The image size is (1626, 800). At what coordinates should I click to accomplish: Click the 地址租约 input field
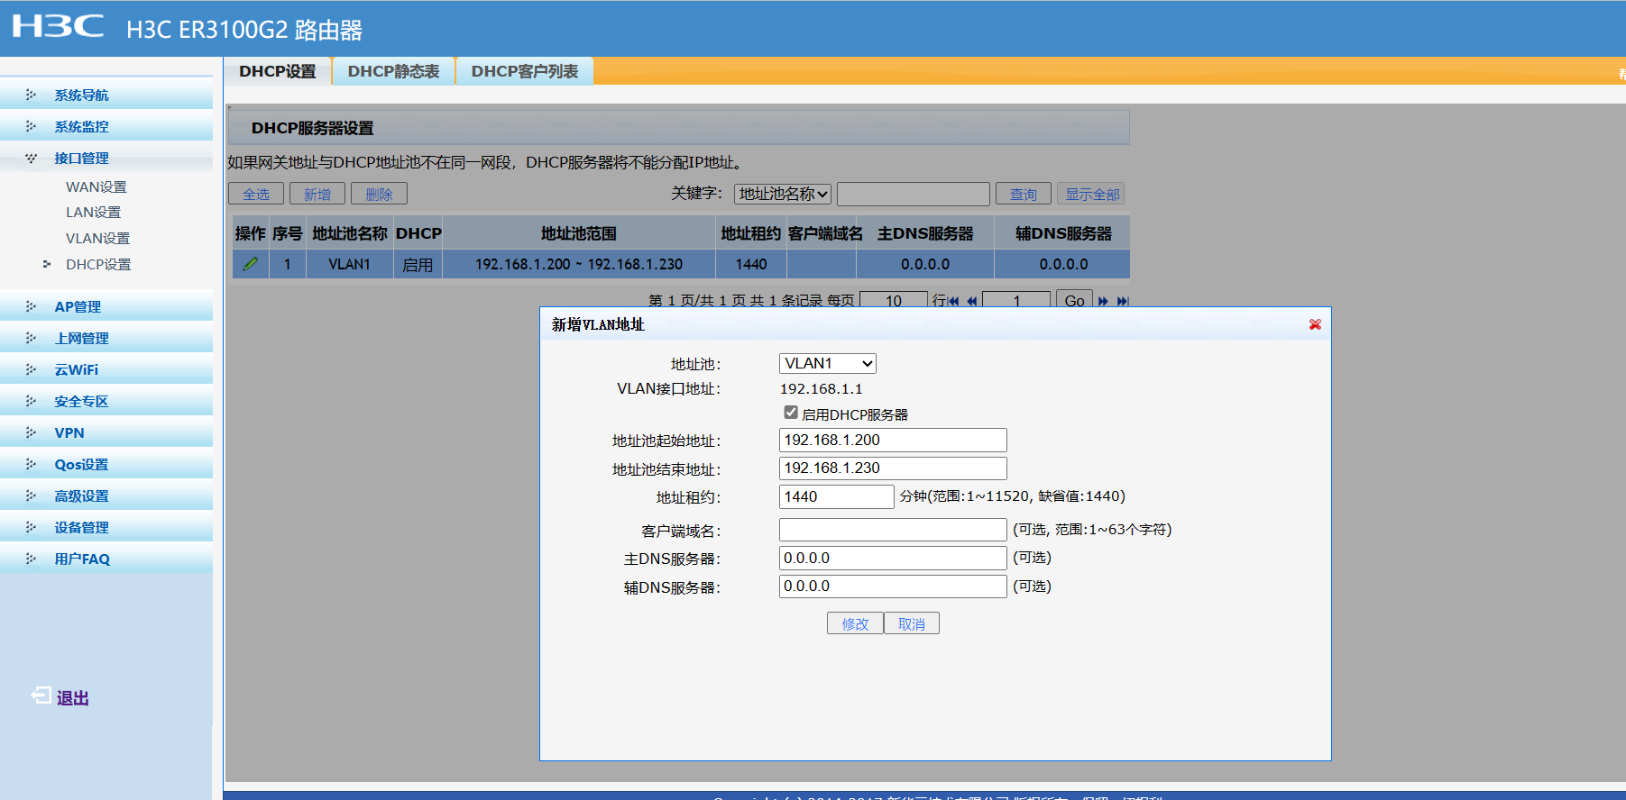pyautogui.click(x=837, y=496)
